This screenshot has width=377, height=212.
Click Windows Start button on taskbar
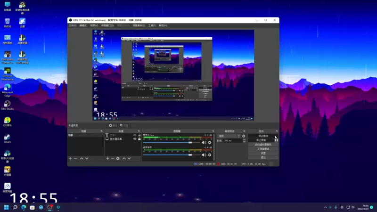point(7,207)
